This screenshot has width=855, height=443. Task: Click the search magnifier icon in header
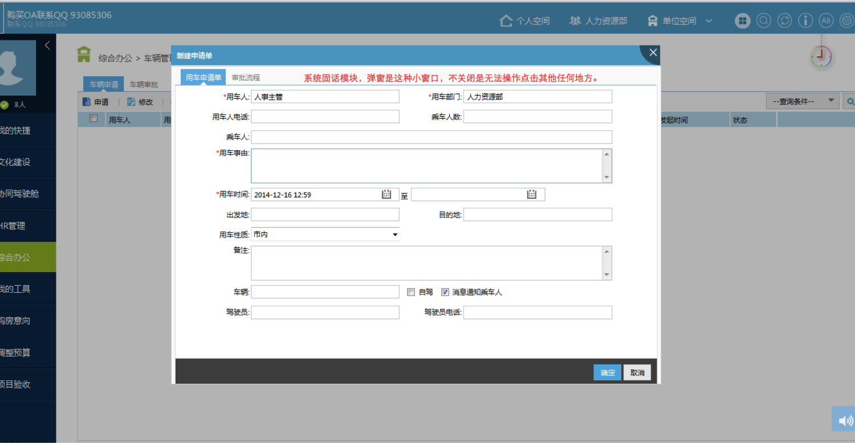click(x=763, y=21)
